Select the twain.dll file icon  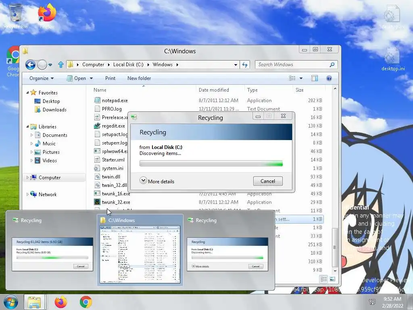tap(97, 177)
